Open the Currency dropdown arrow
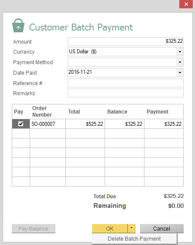 point(180,52)
